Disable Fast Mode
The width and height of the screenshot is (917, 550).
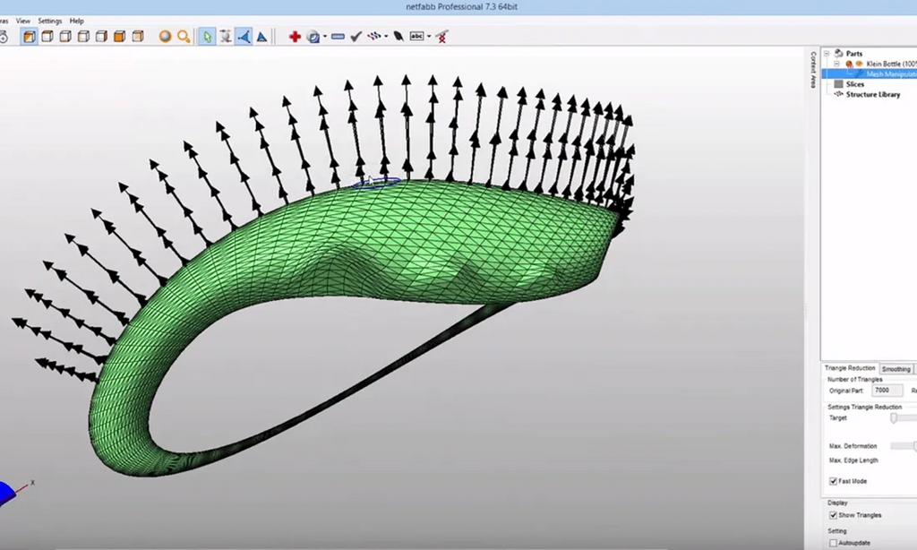(x=834, y=481)
